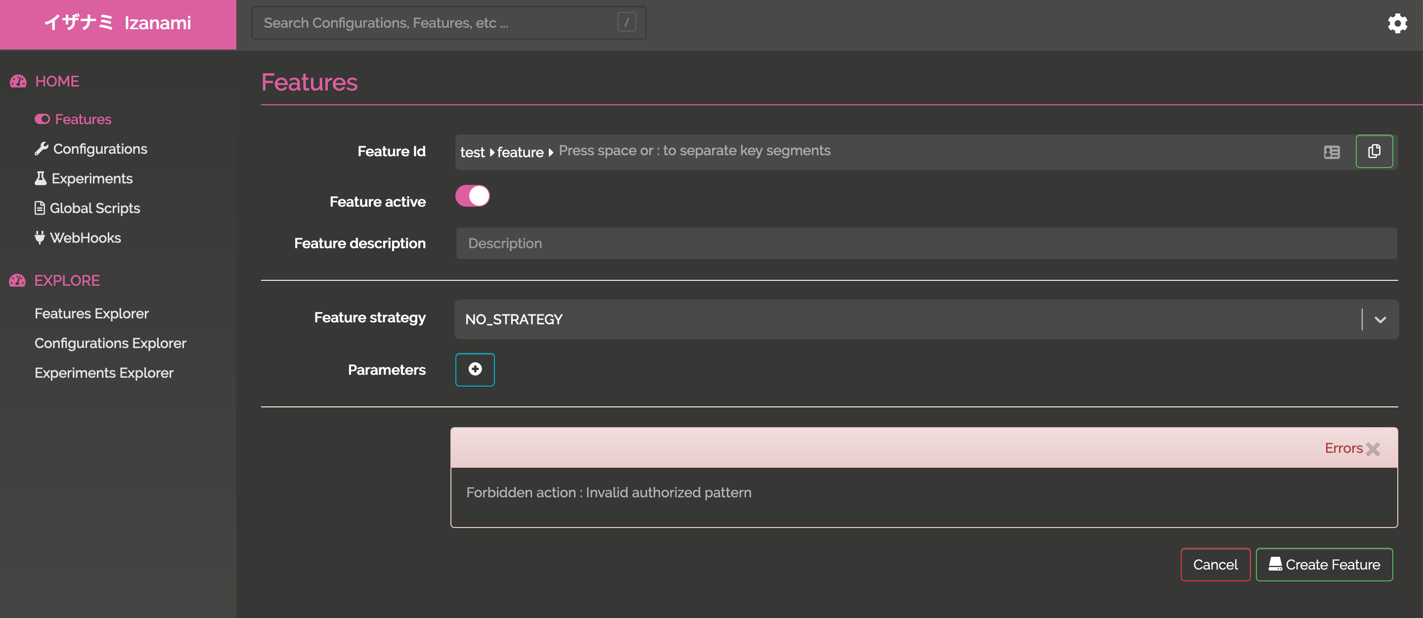Select the 'feature' key segment

[520, 152]
